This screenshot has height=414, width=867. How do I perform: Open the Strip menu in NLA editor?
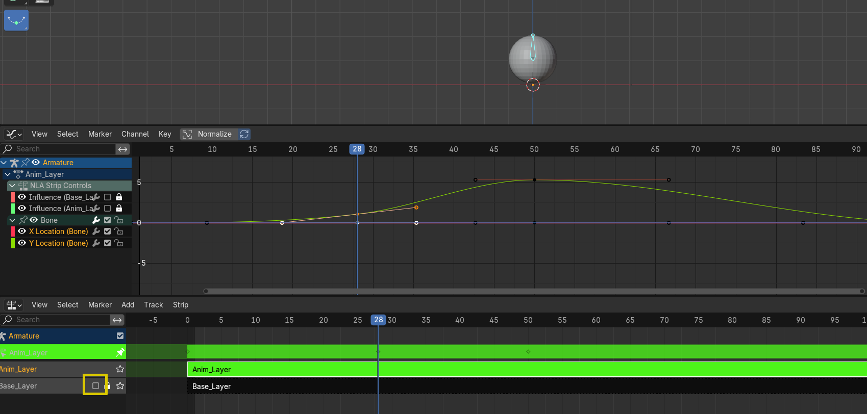pos(181,305)
